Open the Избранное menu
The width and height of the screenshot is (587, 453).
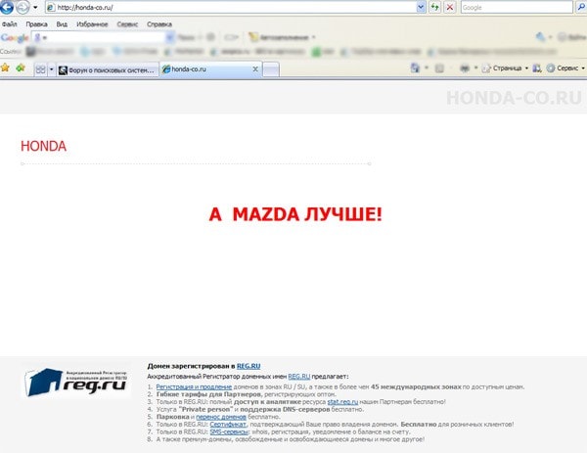[92, 24]
